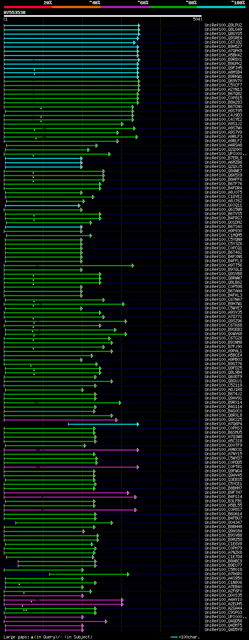The height and width of the screenshot is (640, 249).
Task: Select label UniRef100_B6TVS5
Action: pyautogui.click(x=223, y=214)
